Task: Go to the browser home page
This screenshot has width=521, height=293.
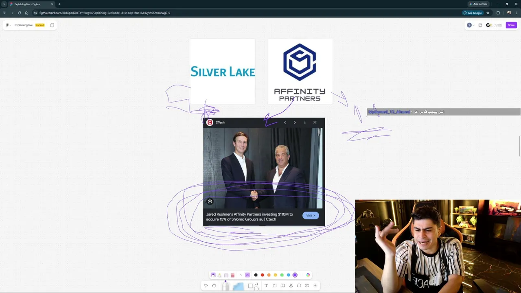Action: (27, 13)
